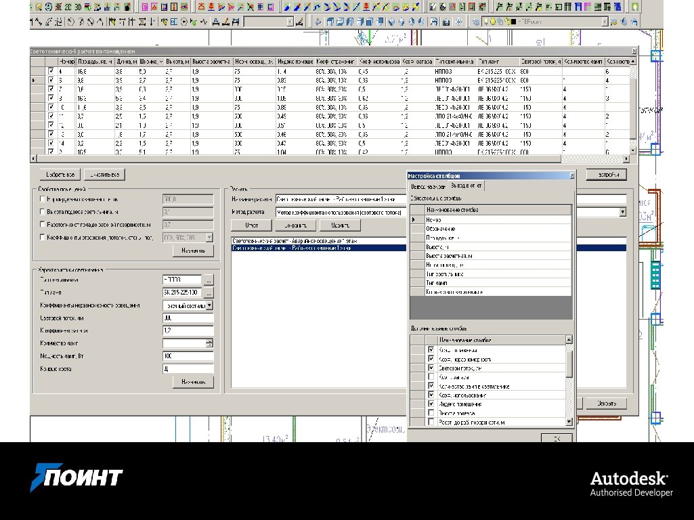Screen dimensions: 694x520
Task: Click down arrow of additional columns scrollbar
Action: [x=569, y=422]
